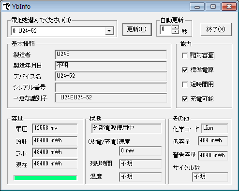
Task: Click the discharge/charge rate value 0 mw
Action: point(140,151)
